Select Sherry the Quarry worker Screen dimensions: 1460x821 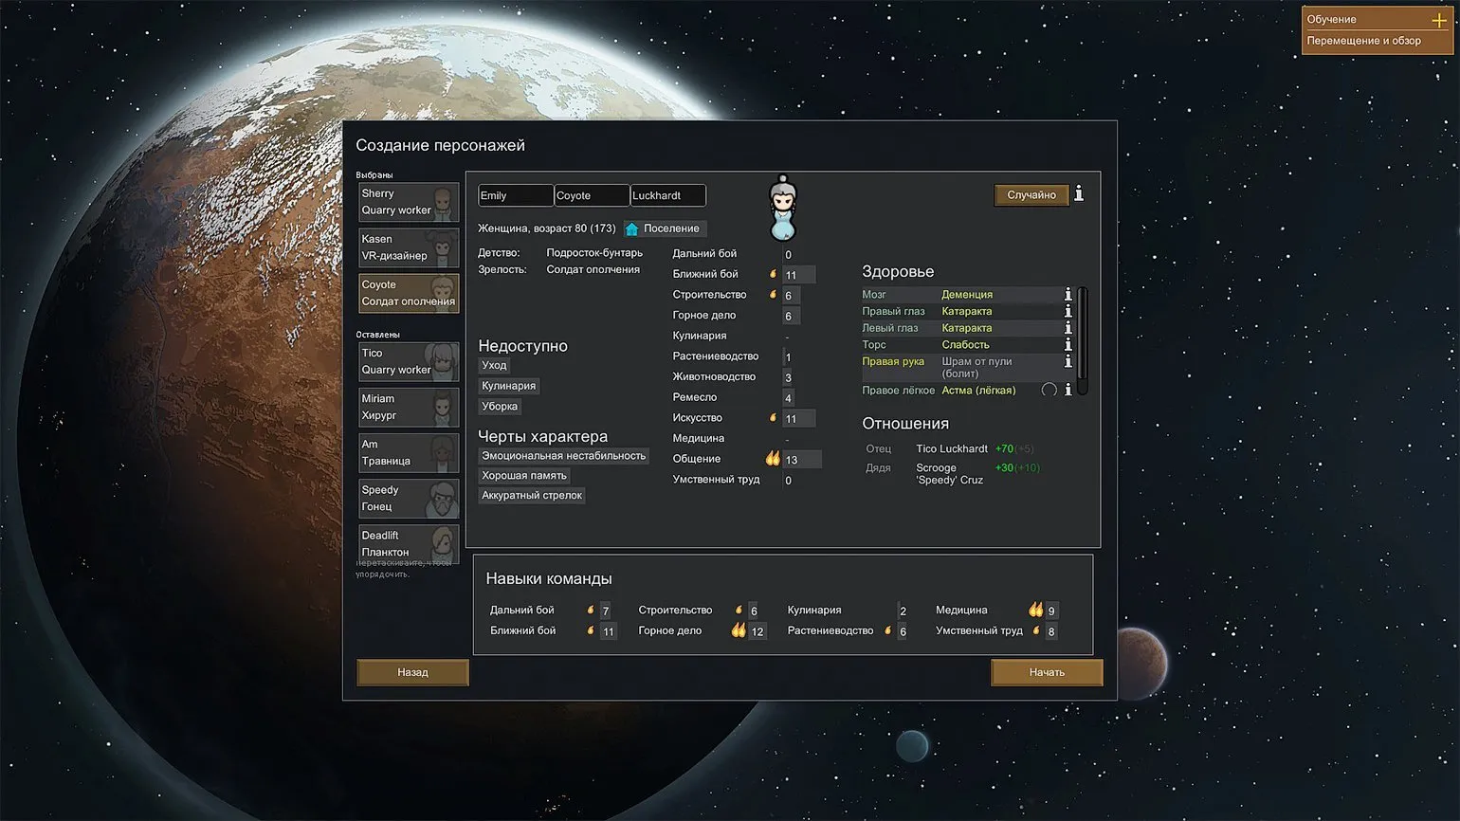pos(409,202)
